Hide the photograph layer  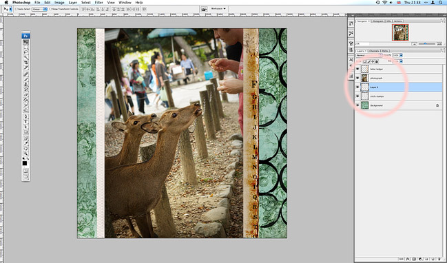click(357, 78)
